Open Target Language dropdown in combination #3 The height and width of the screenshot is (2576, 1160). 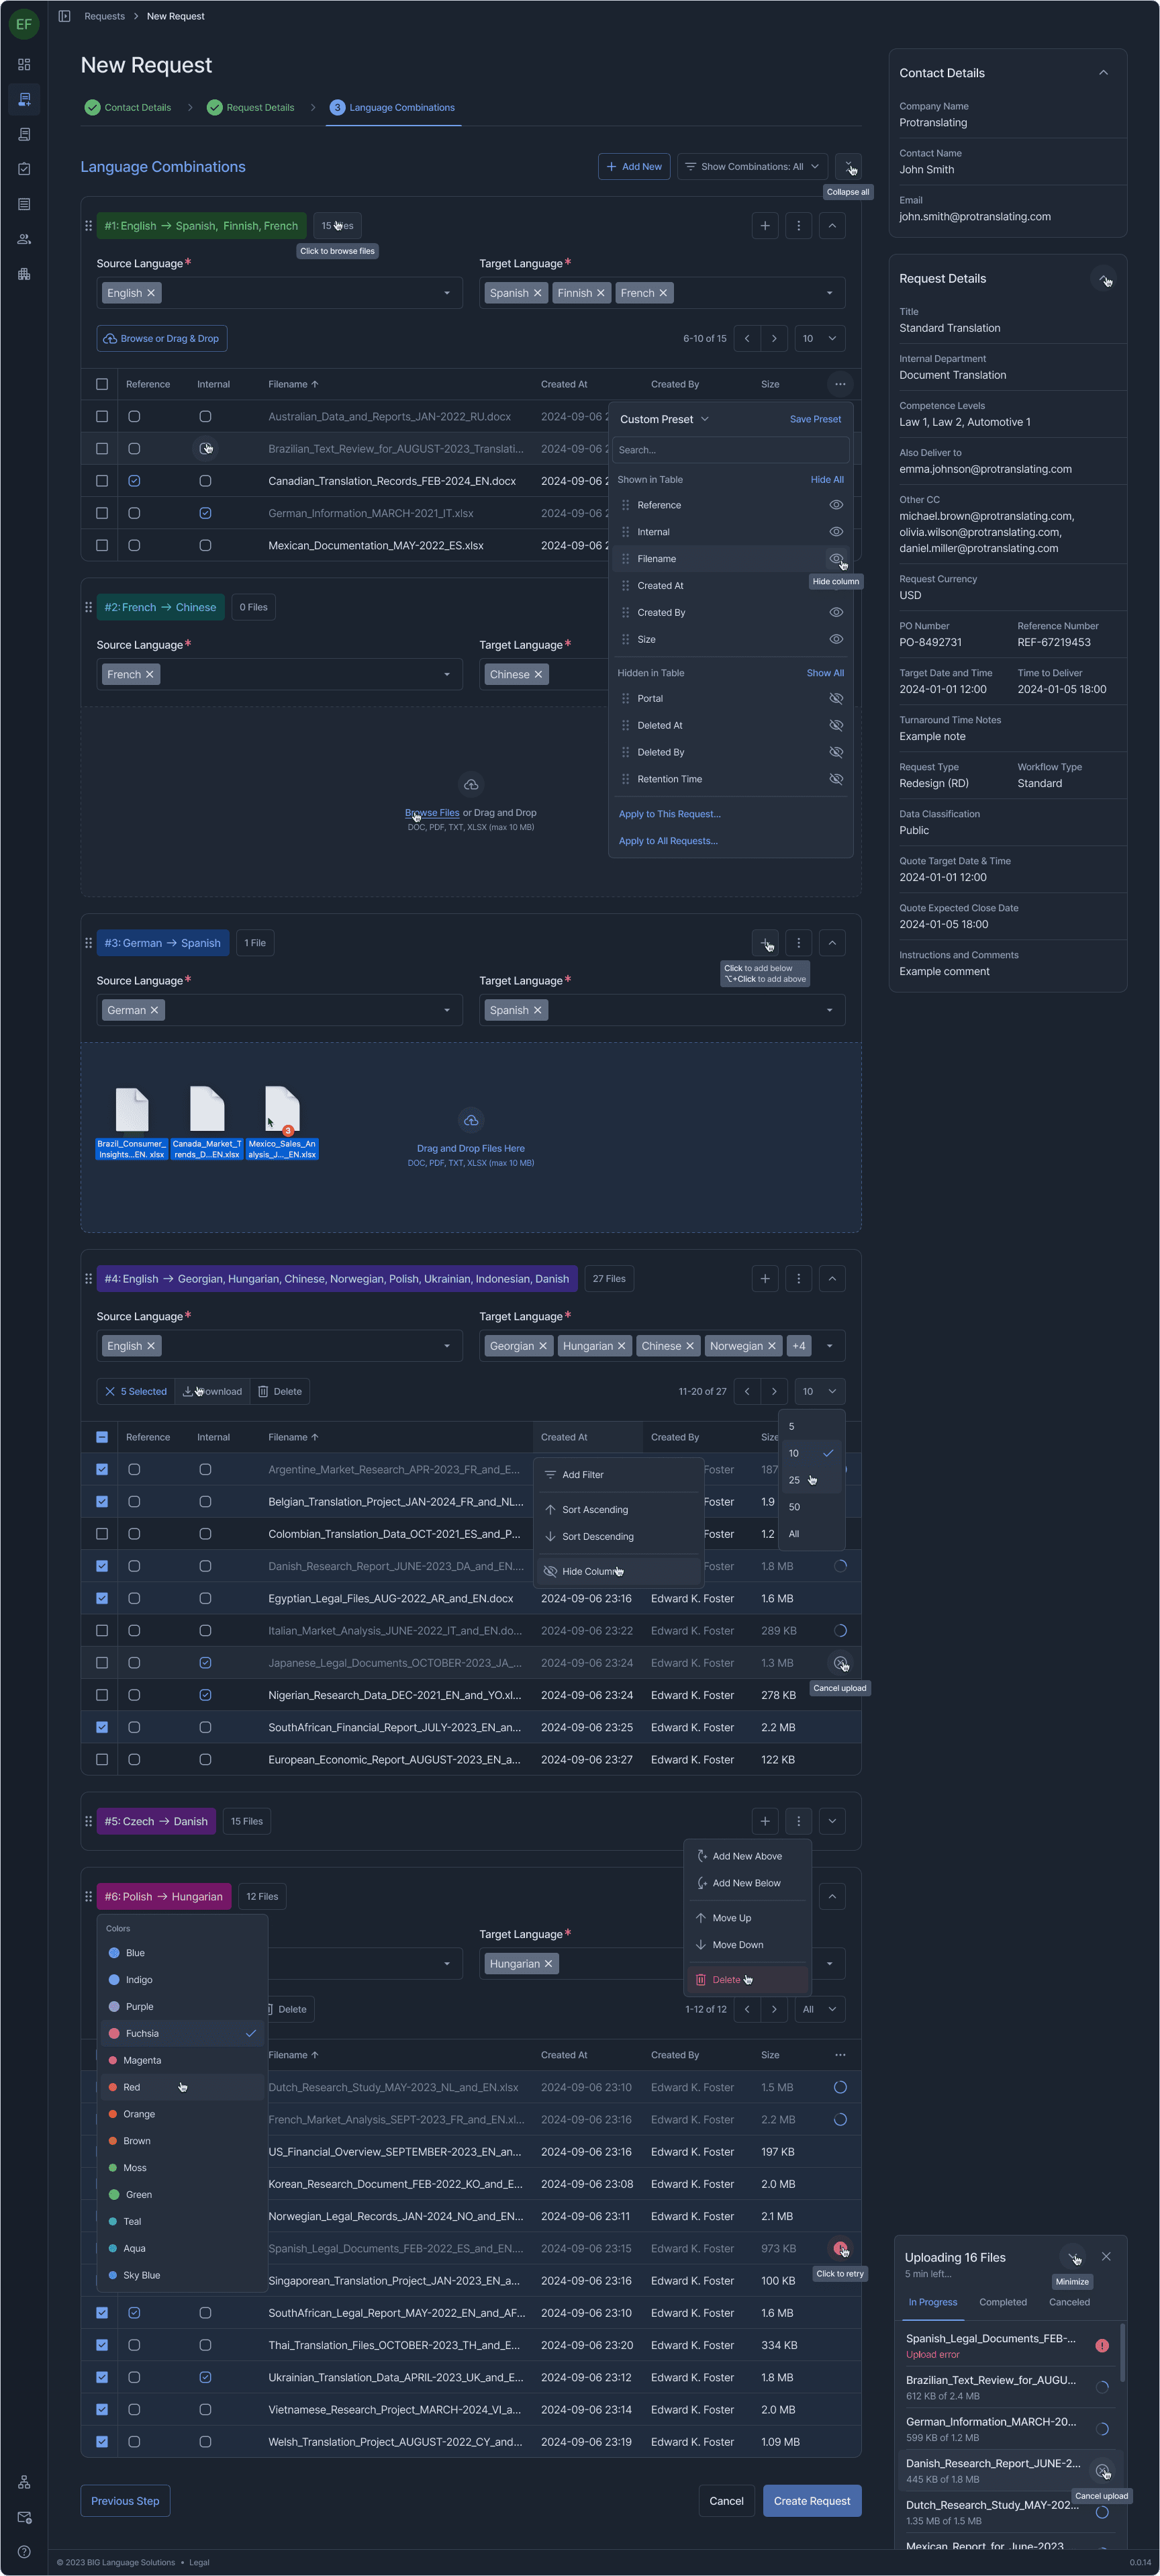(x=829, y=1010)
